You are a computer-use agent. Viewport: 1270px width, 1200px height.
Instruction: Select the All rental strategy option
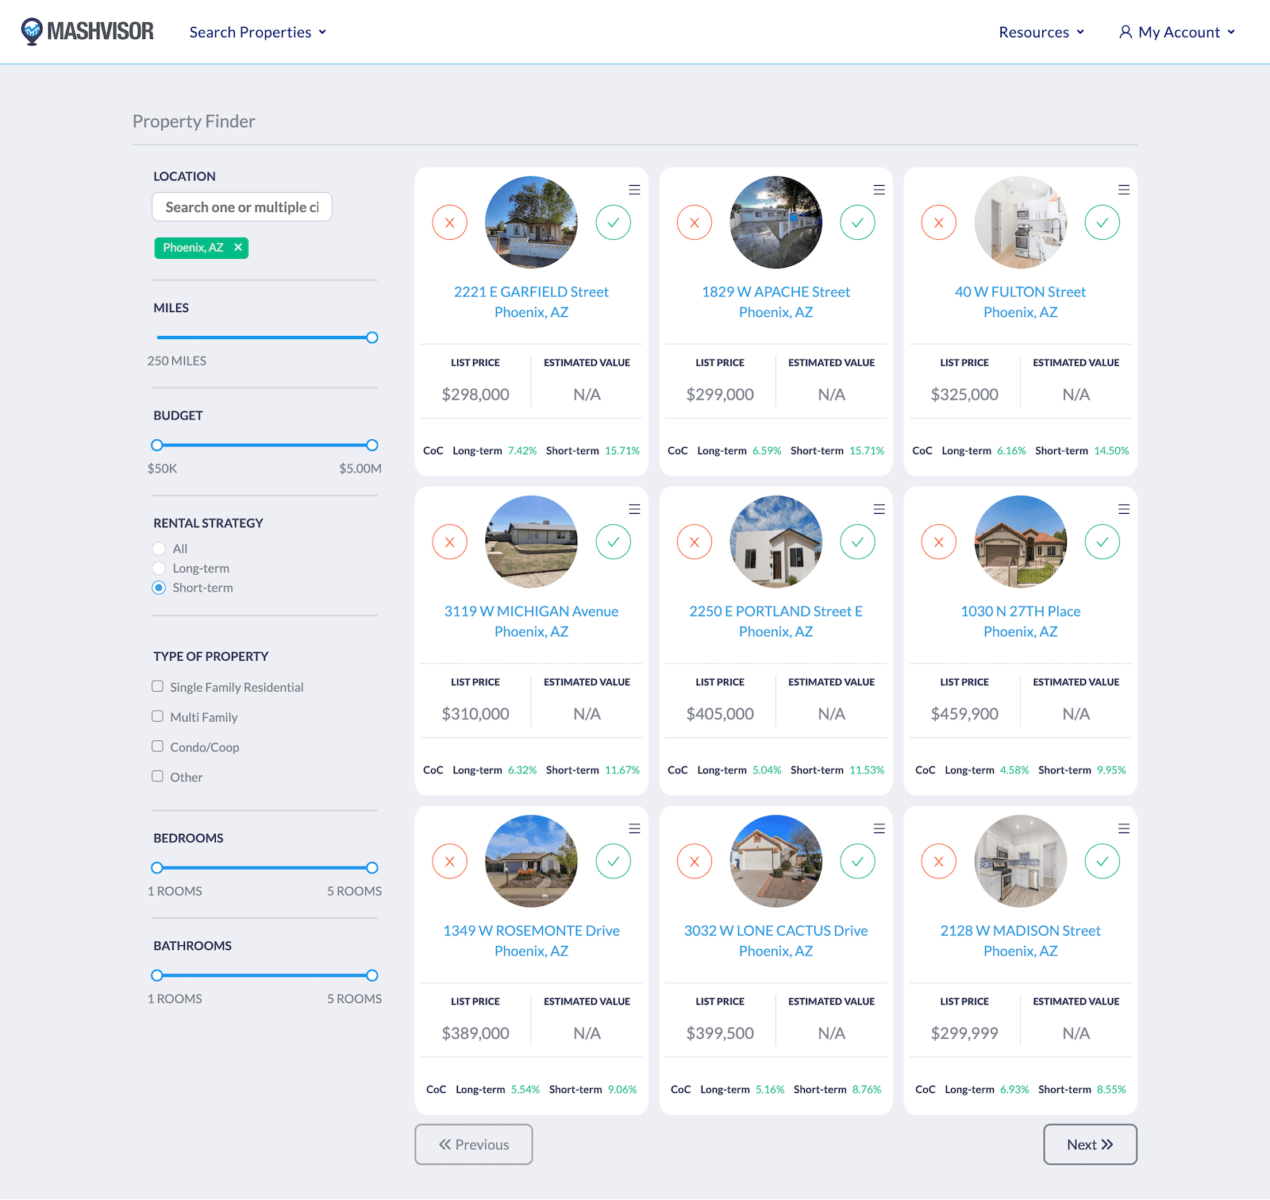point(159,549)
